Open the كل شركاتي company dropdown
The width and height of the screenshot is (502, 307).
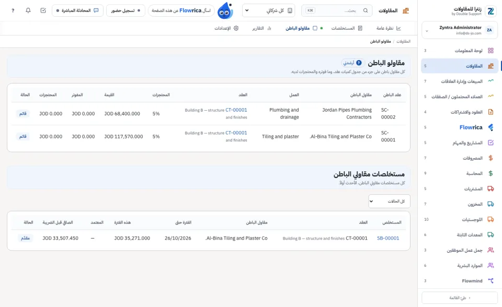point(268,10)
